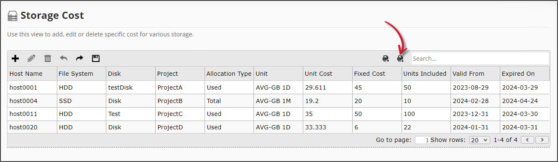Open the Show rows dropdown
Viewport: 558px width, 162px height.
tap(479, 140)
